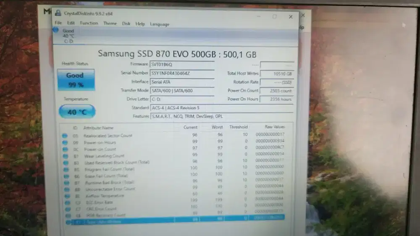Click raw value 000000000934 of Power-on Hours
This screenshot has height=236, width=420.
tap(270, 141)
